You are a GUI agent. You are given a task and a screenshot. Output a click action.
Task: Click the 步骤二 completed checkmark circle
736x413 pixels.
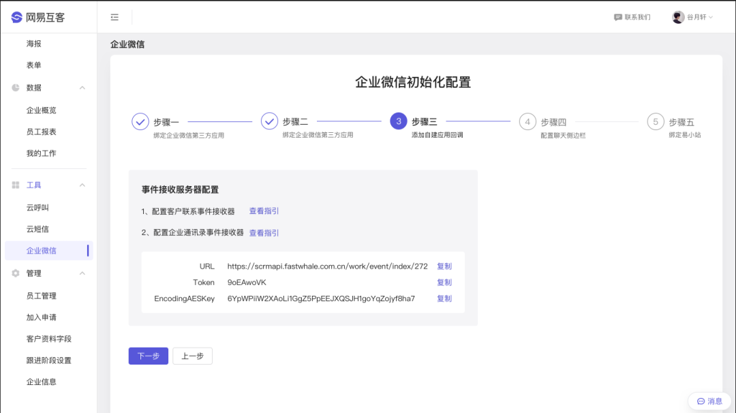click(x=269, y=121)
